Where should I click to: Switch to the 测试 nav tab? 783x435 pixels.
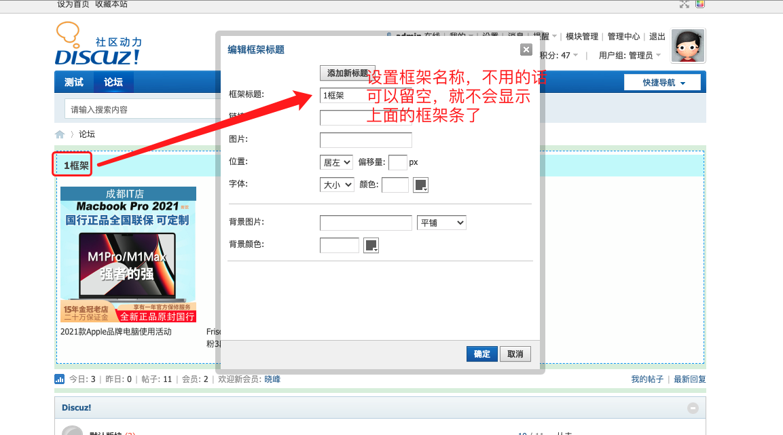tap(74, 82)
